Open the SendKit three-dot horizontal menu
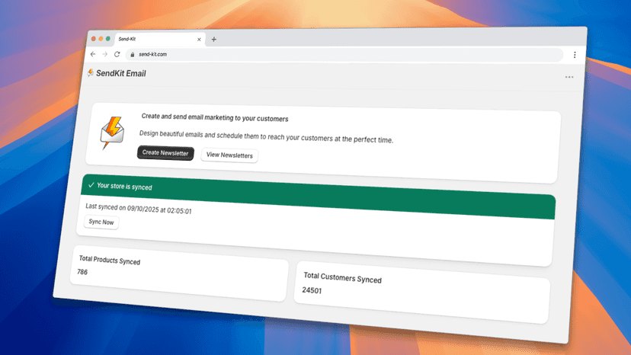 pos(569,77)
